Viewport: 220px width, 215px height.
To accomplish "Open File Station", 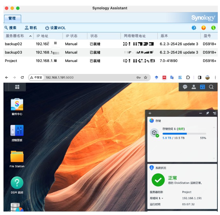I will (17, 159).
